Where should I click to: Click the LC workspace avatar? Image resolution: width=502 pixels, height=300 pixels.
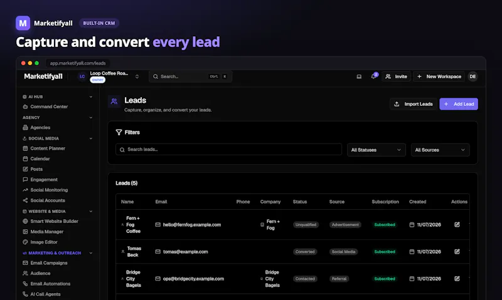coord(82,76)
